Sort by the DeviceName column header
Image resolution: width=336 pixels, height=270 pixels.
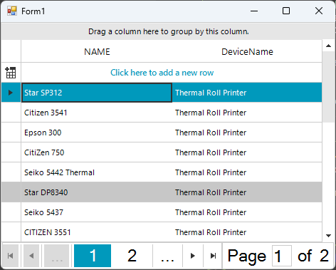pos(247,51)
